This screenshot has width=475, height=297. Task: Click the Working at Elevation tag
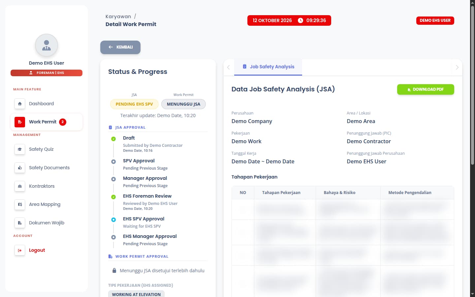coord(136,294)
